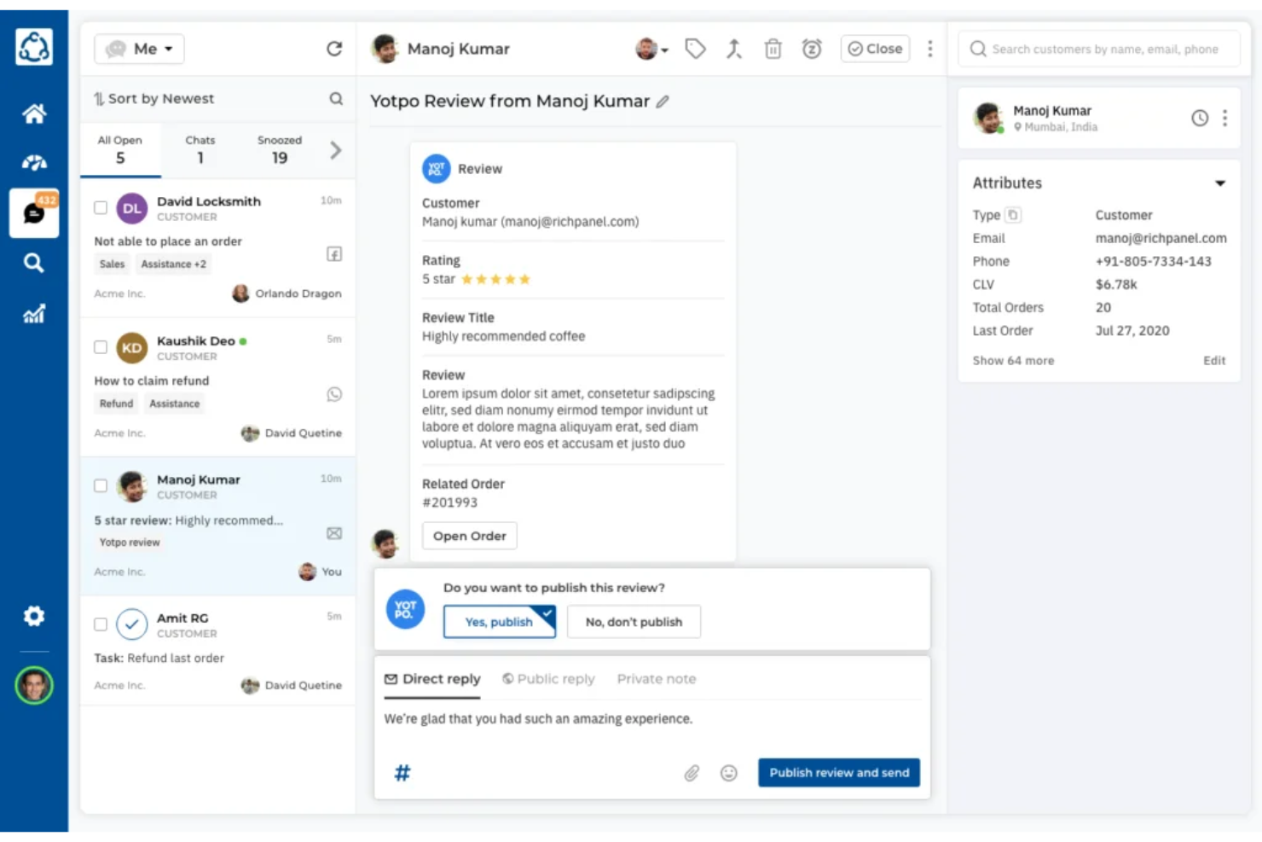Open order #201993 via Open Order
This screenshot has width=1262, height=842.
[x=469, y=536]
